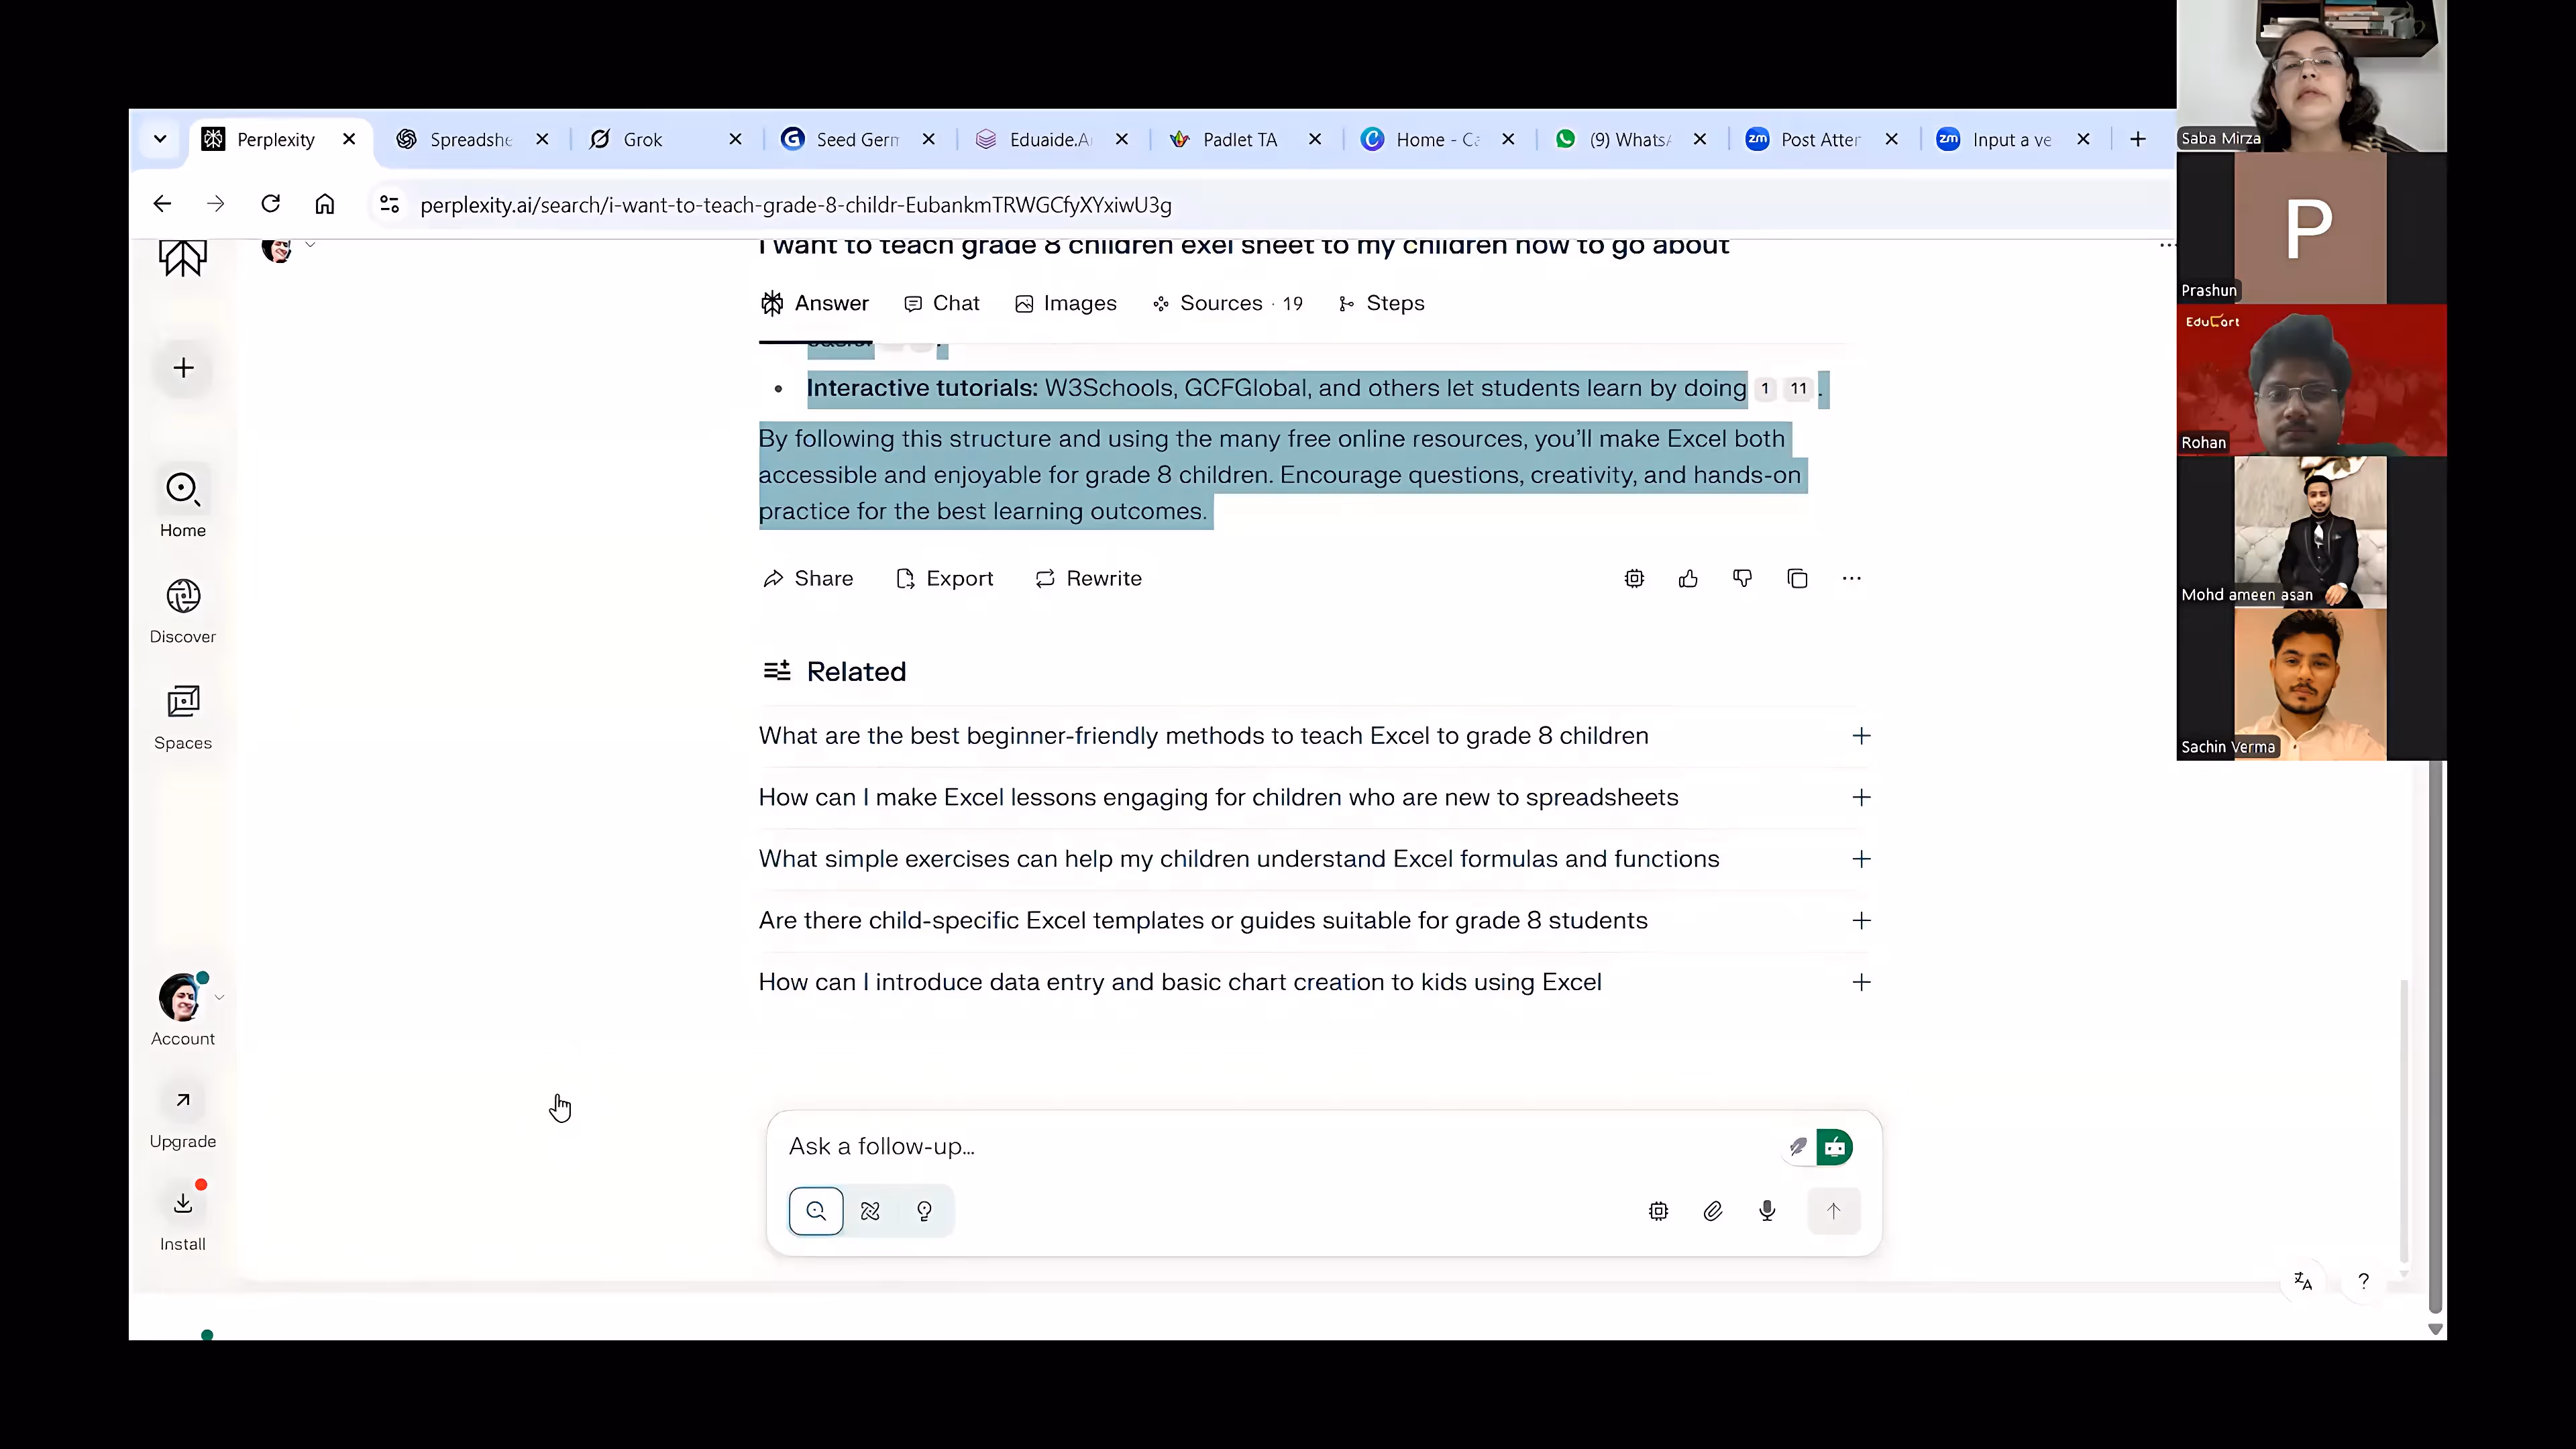The width and height of the screenshot is (2576, 1449).
Task: Copy the answer with the copy icon
Action: (1797, 579)
